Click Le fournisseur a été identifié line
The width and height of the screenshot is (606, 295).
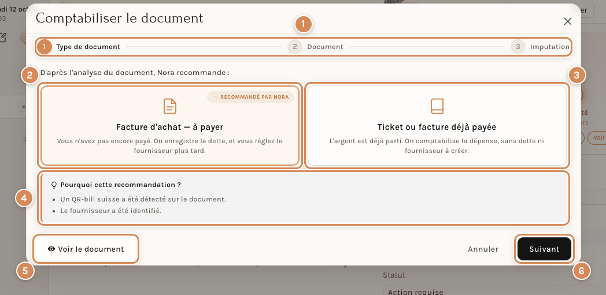coord(110,211)
